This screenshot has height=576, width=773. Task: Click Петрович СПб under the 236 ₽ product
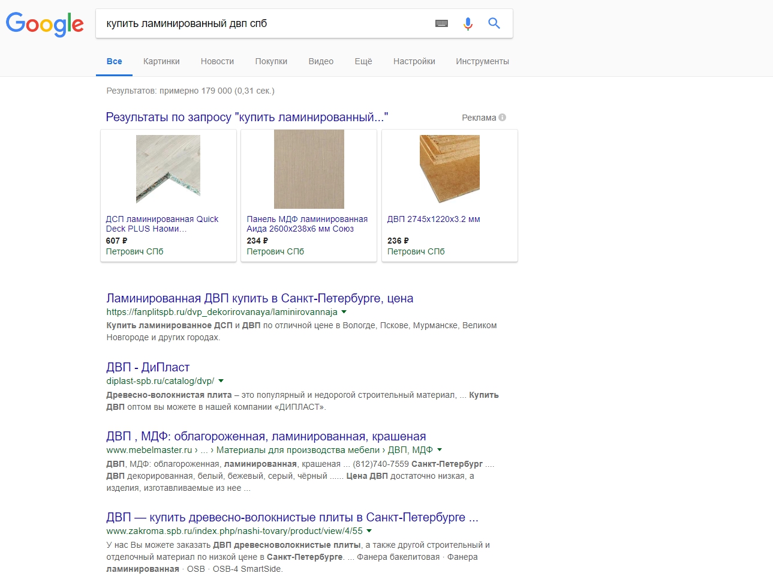[x=416, y=251]
